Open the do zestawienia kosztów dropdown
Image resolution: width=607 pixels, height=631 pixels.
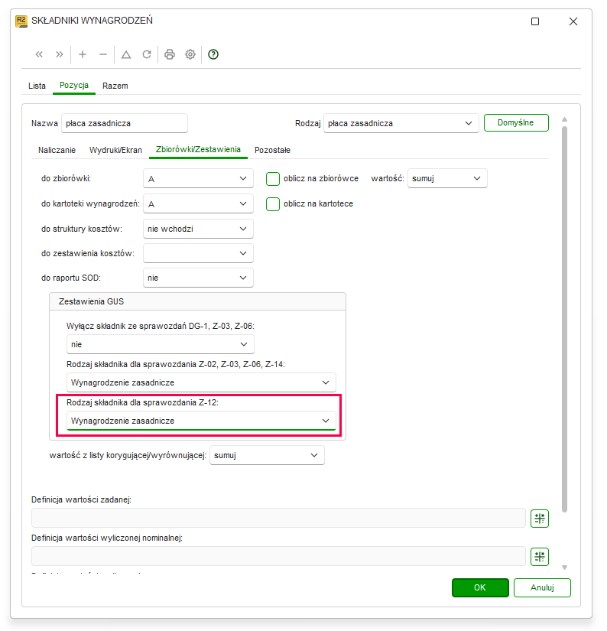point(198,253)
